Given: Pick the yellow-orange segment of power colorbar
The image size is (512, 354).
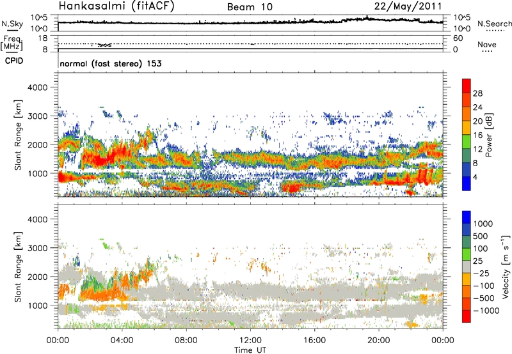Looking at the screenshot, I should coord(467,127).
